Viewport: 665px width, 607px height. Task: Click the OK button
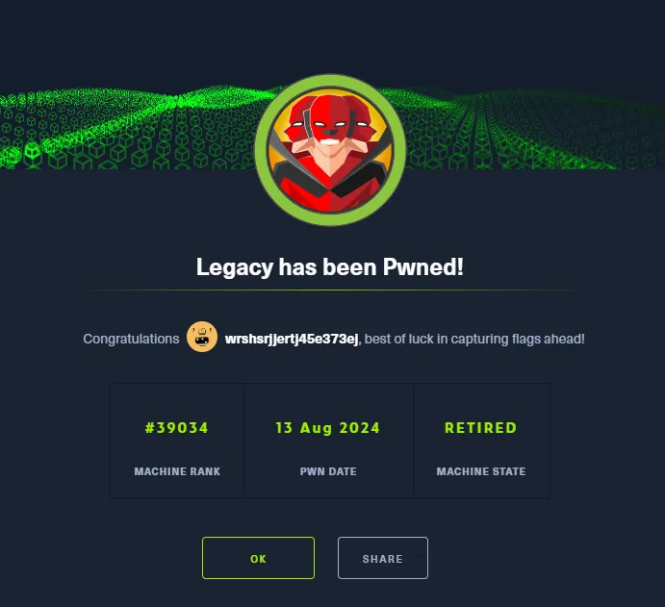(x=258, y=558)
